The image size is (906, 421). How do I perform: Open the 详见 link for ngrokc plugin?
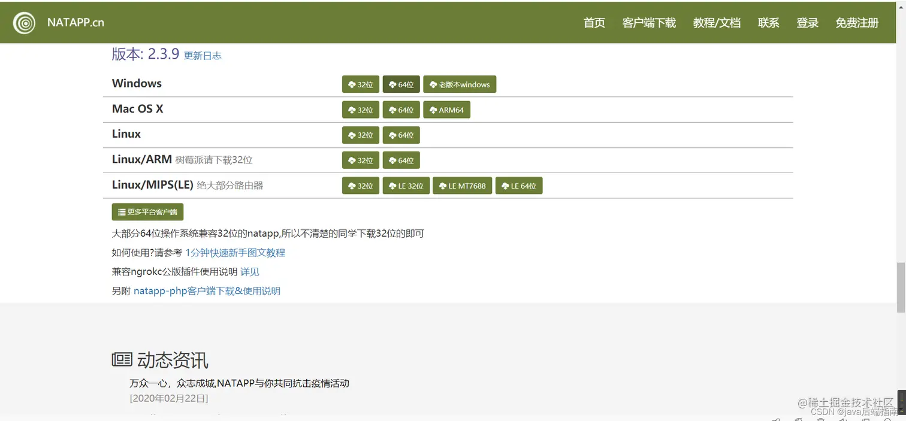click(x=250, y=272)
